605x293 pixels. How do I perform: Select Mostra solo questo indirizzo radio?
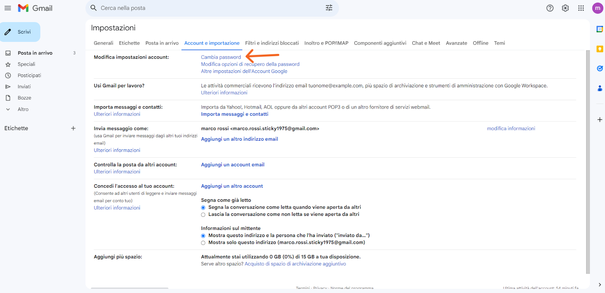203,243
